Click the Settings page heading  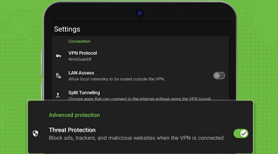67,29
